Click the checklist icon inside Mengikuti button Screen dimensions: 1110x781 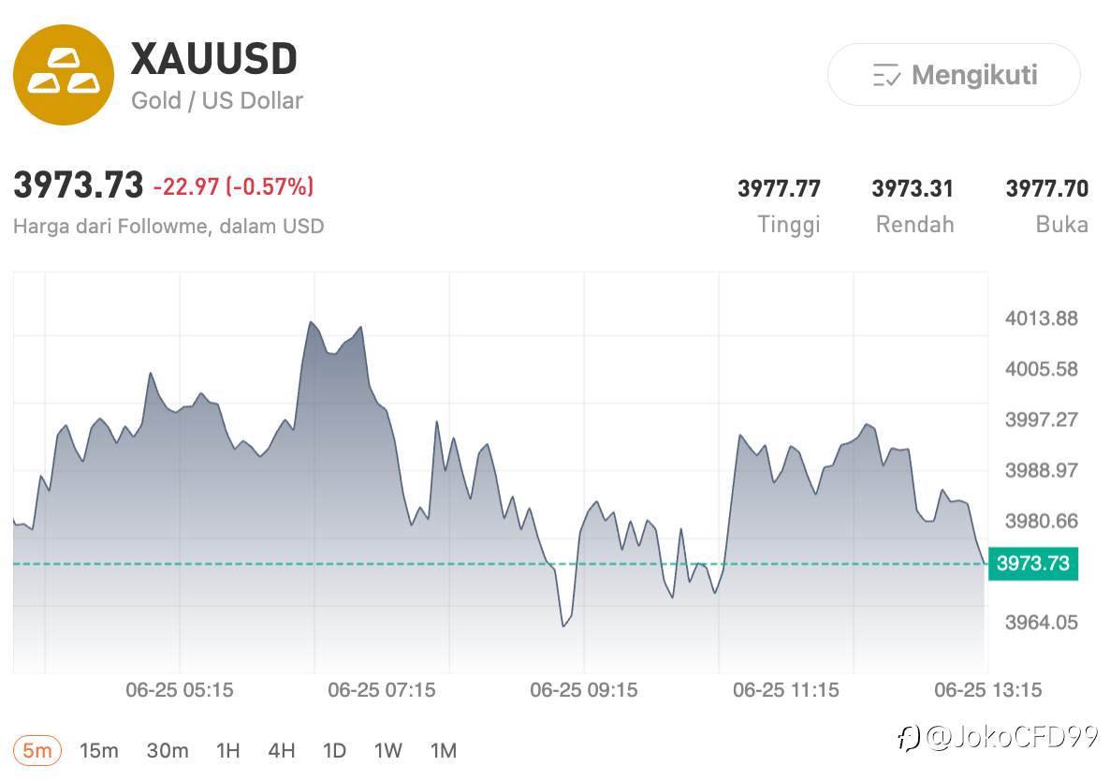pos(886,74)
